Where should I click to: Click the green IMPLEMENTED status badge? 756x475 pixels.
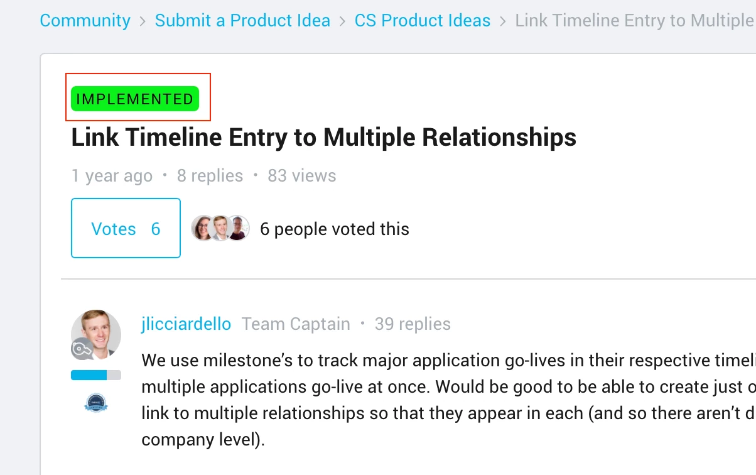point(135,99)
